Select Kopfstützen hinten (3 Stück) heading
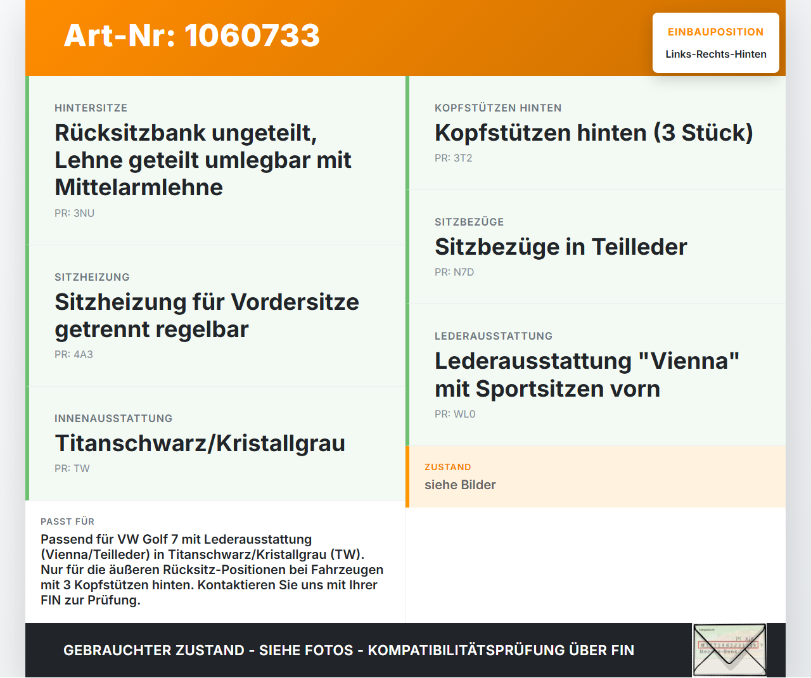Image resolution: width=811 pixels, height=678 pixels. tap(594, 132)
